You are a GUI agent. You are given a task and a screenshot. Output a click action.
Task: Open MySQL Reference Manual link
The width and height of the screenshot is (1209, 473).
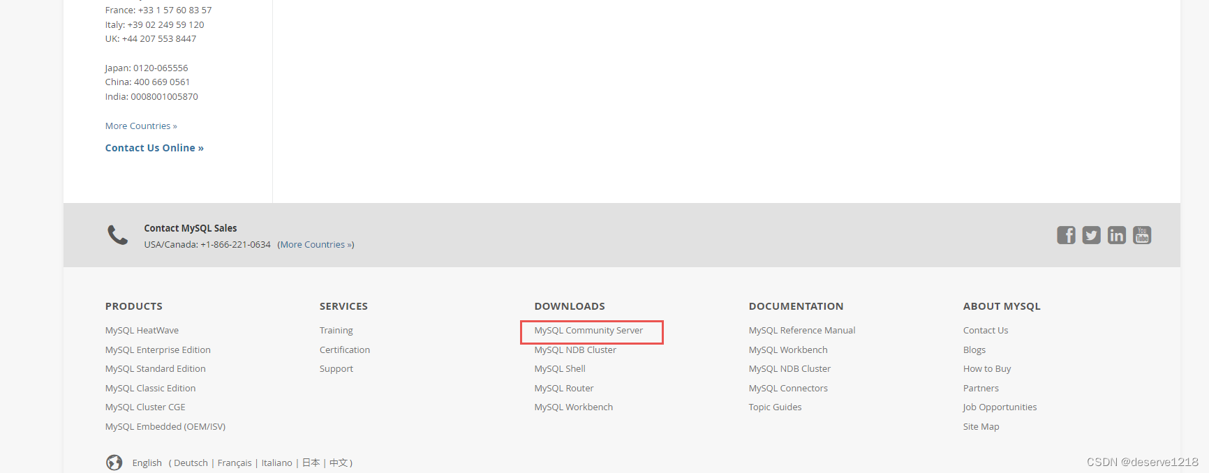click(802, 331)
